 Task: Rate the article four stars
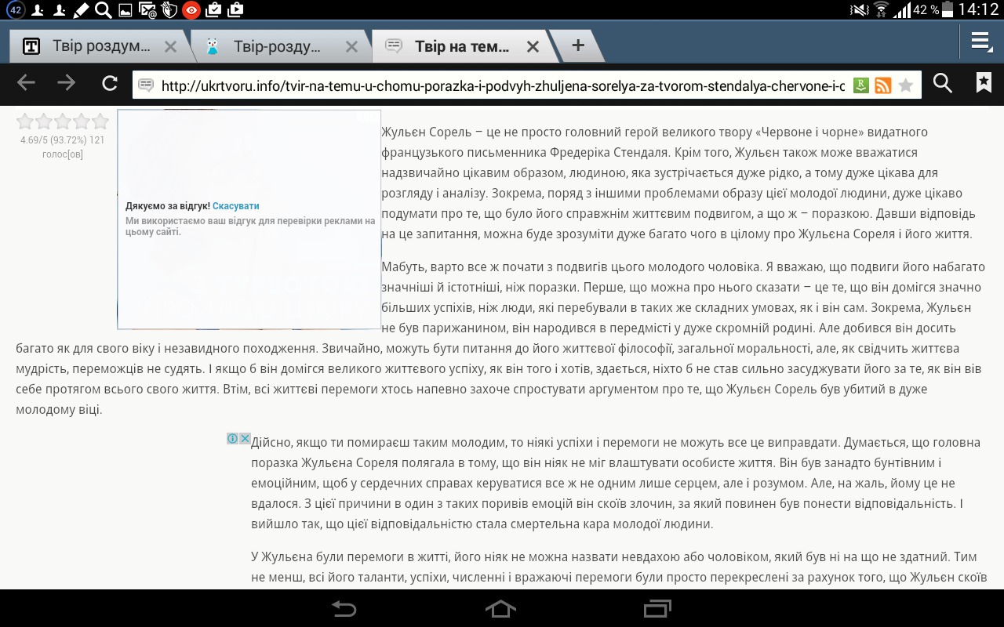(x=82, y=121)
